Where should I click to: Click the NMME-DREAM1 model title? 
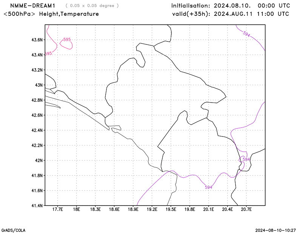pyautogui.click(x=33, y=6)
